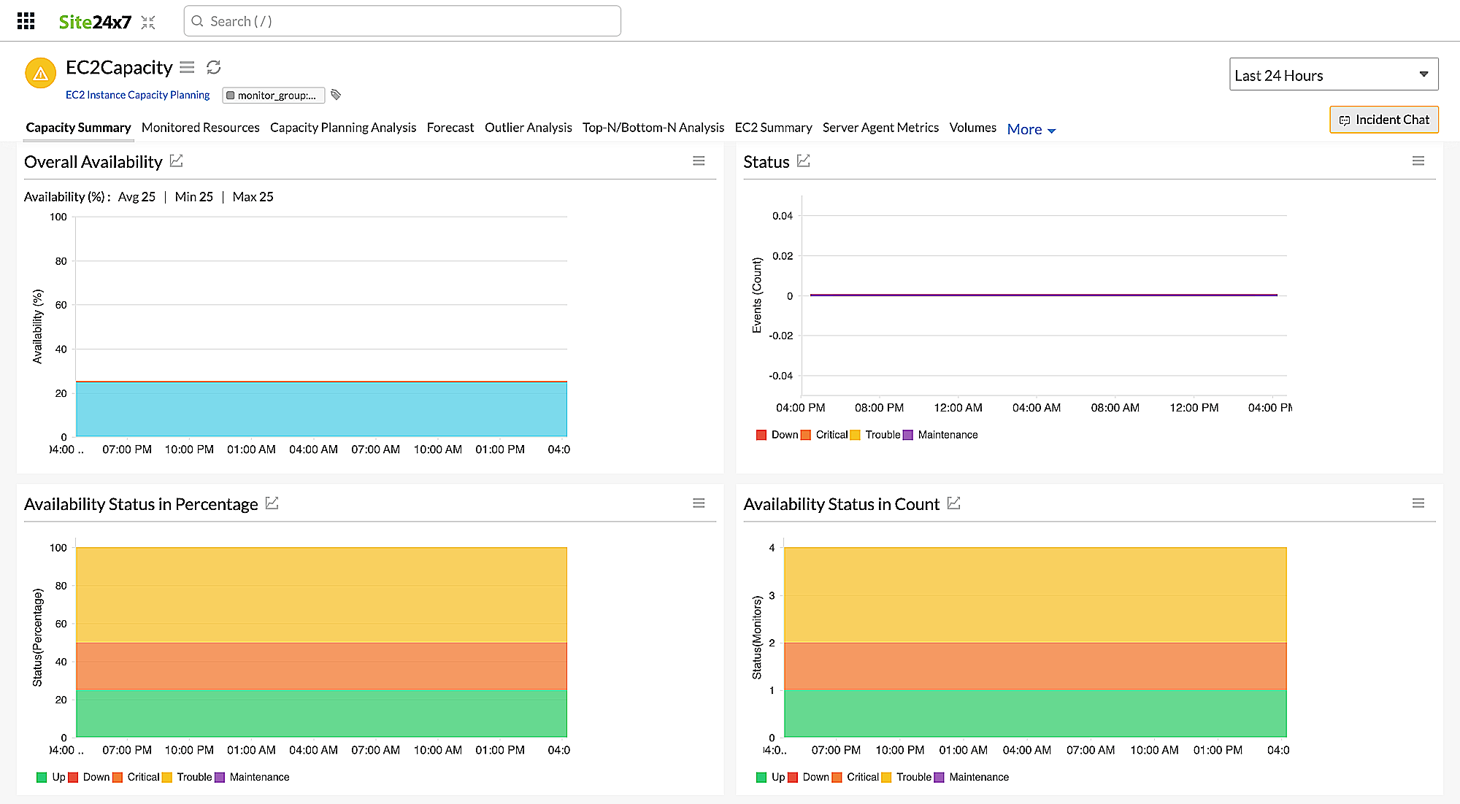Toggle the Up legend under Availability Status in Count
1460x804 pixels.
pyautogui.click(x=772, y=777)
